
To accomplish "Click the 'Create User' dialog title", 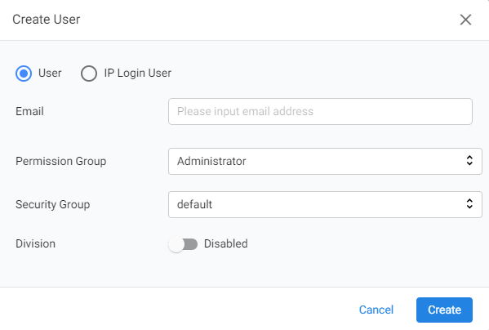I will click(47, 20).
